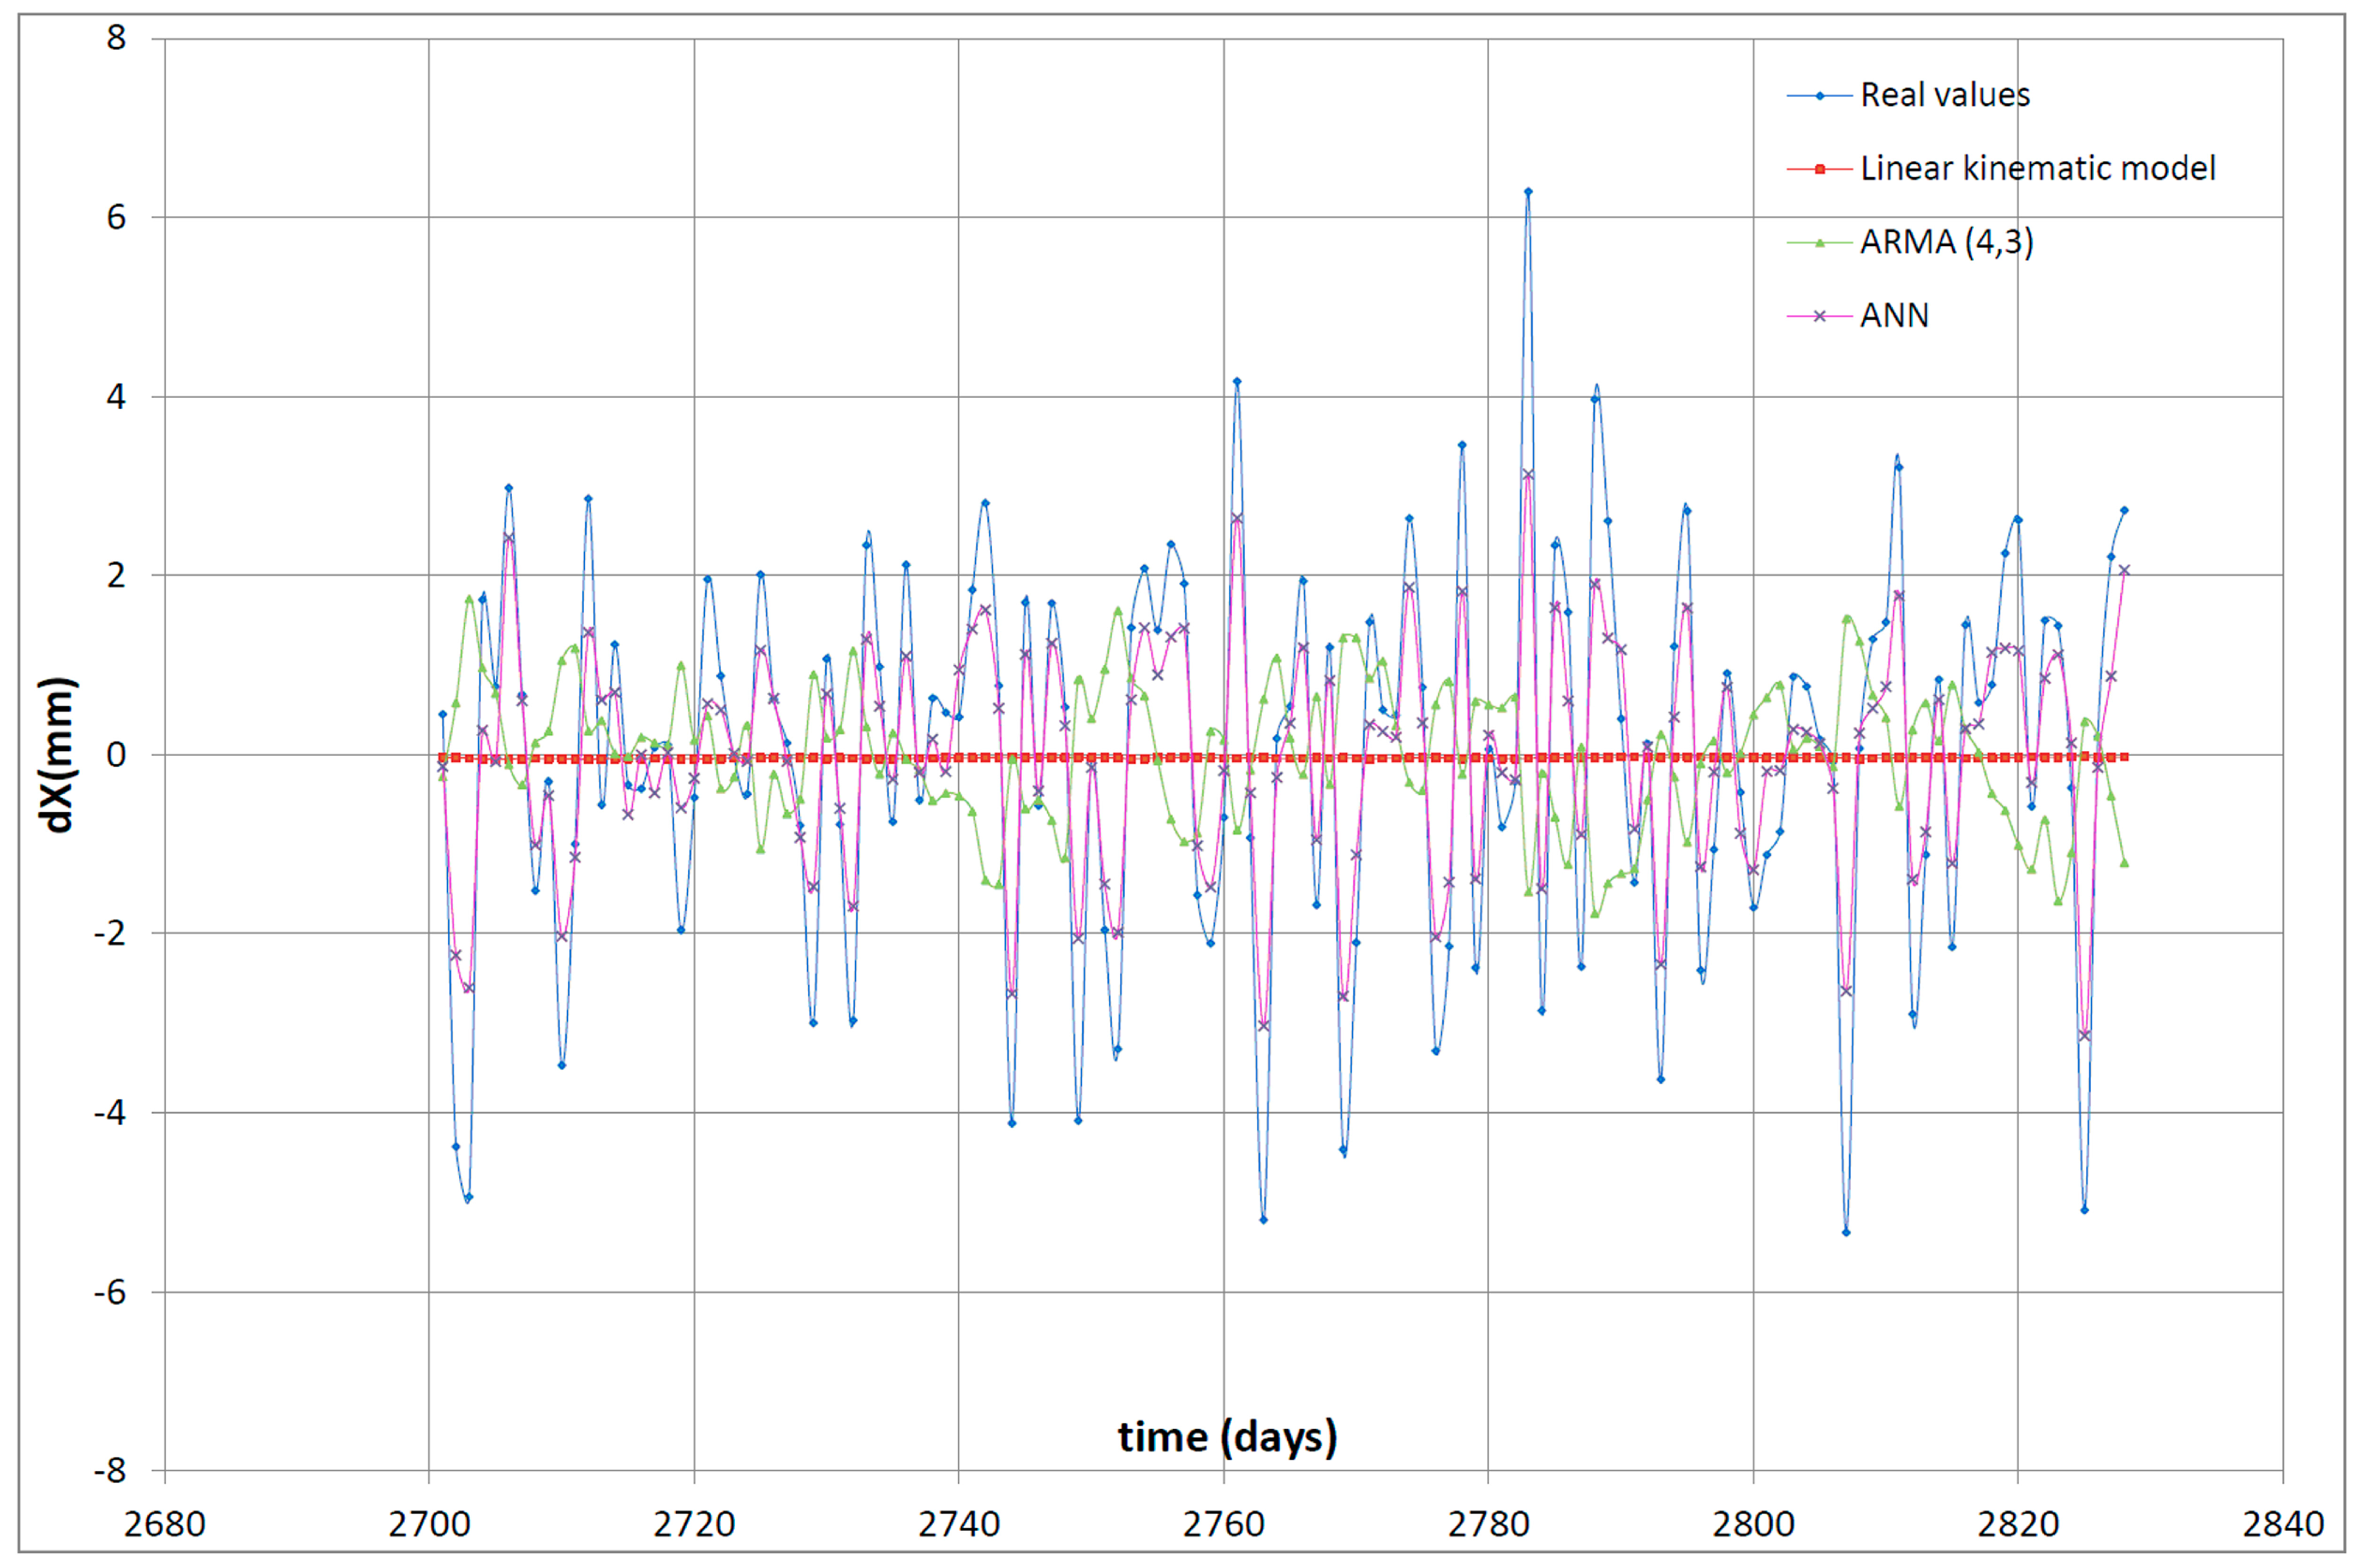The height and width of the screenshot is (1568, 2358).
Task: Click the y-axis tick label -8
Action: (x=111, y=1470)
